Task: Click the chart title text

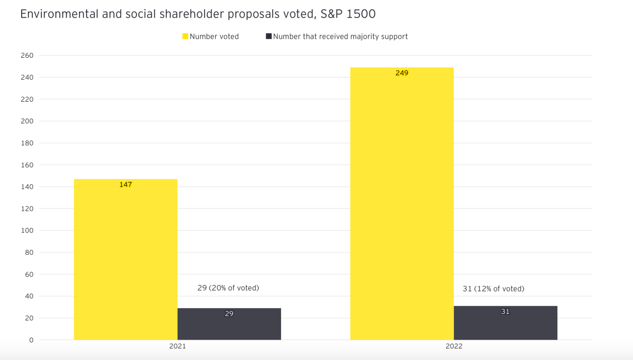Action: pos(198,14)
